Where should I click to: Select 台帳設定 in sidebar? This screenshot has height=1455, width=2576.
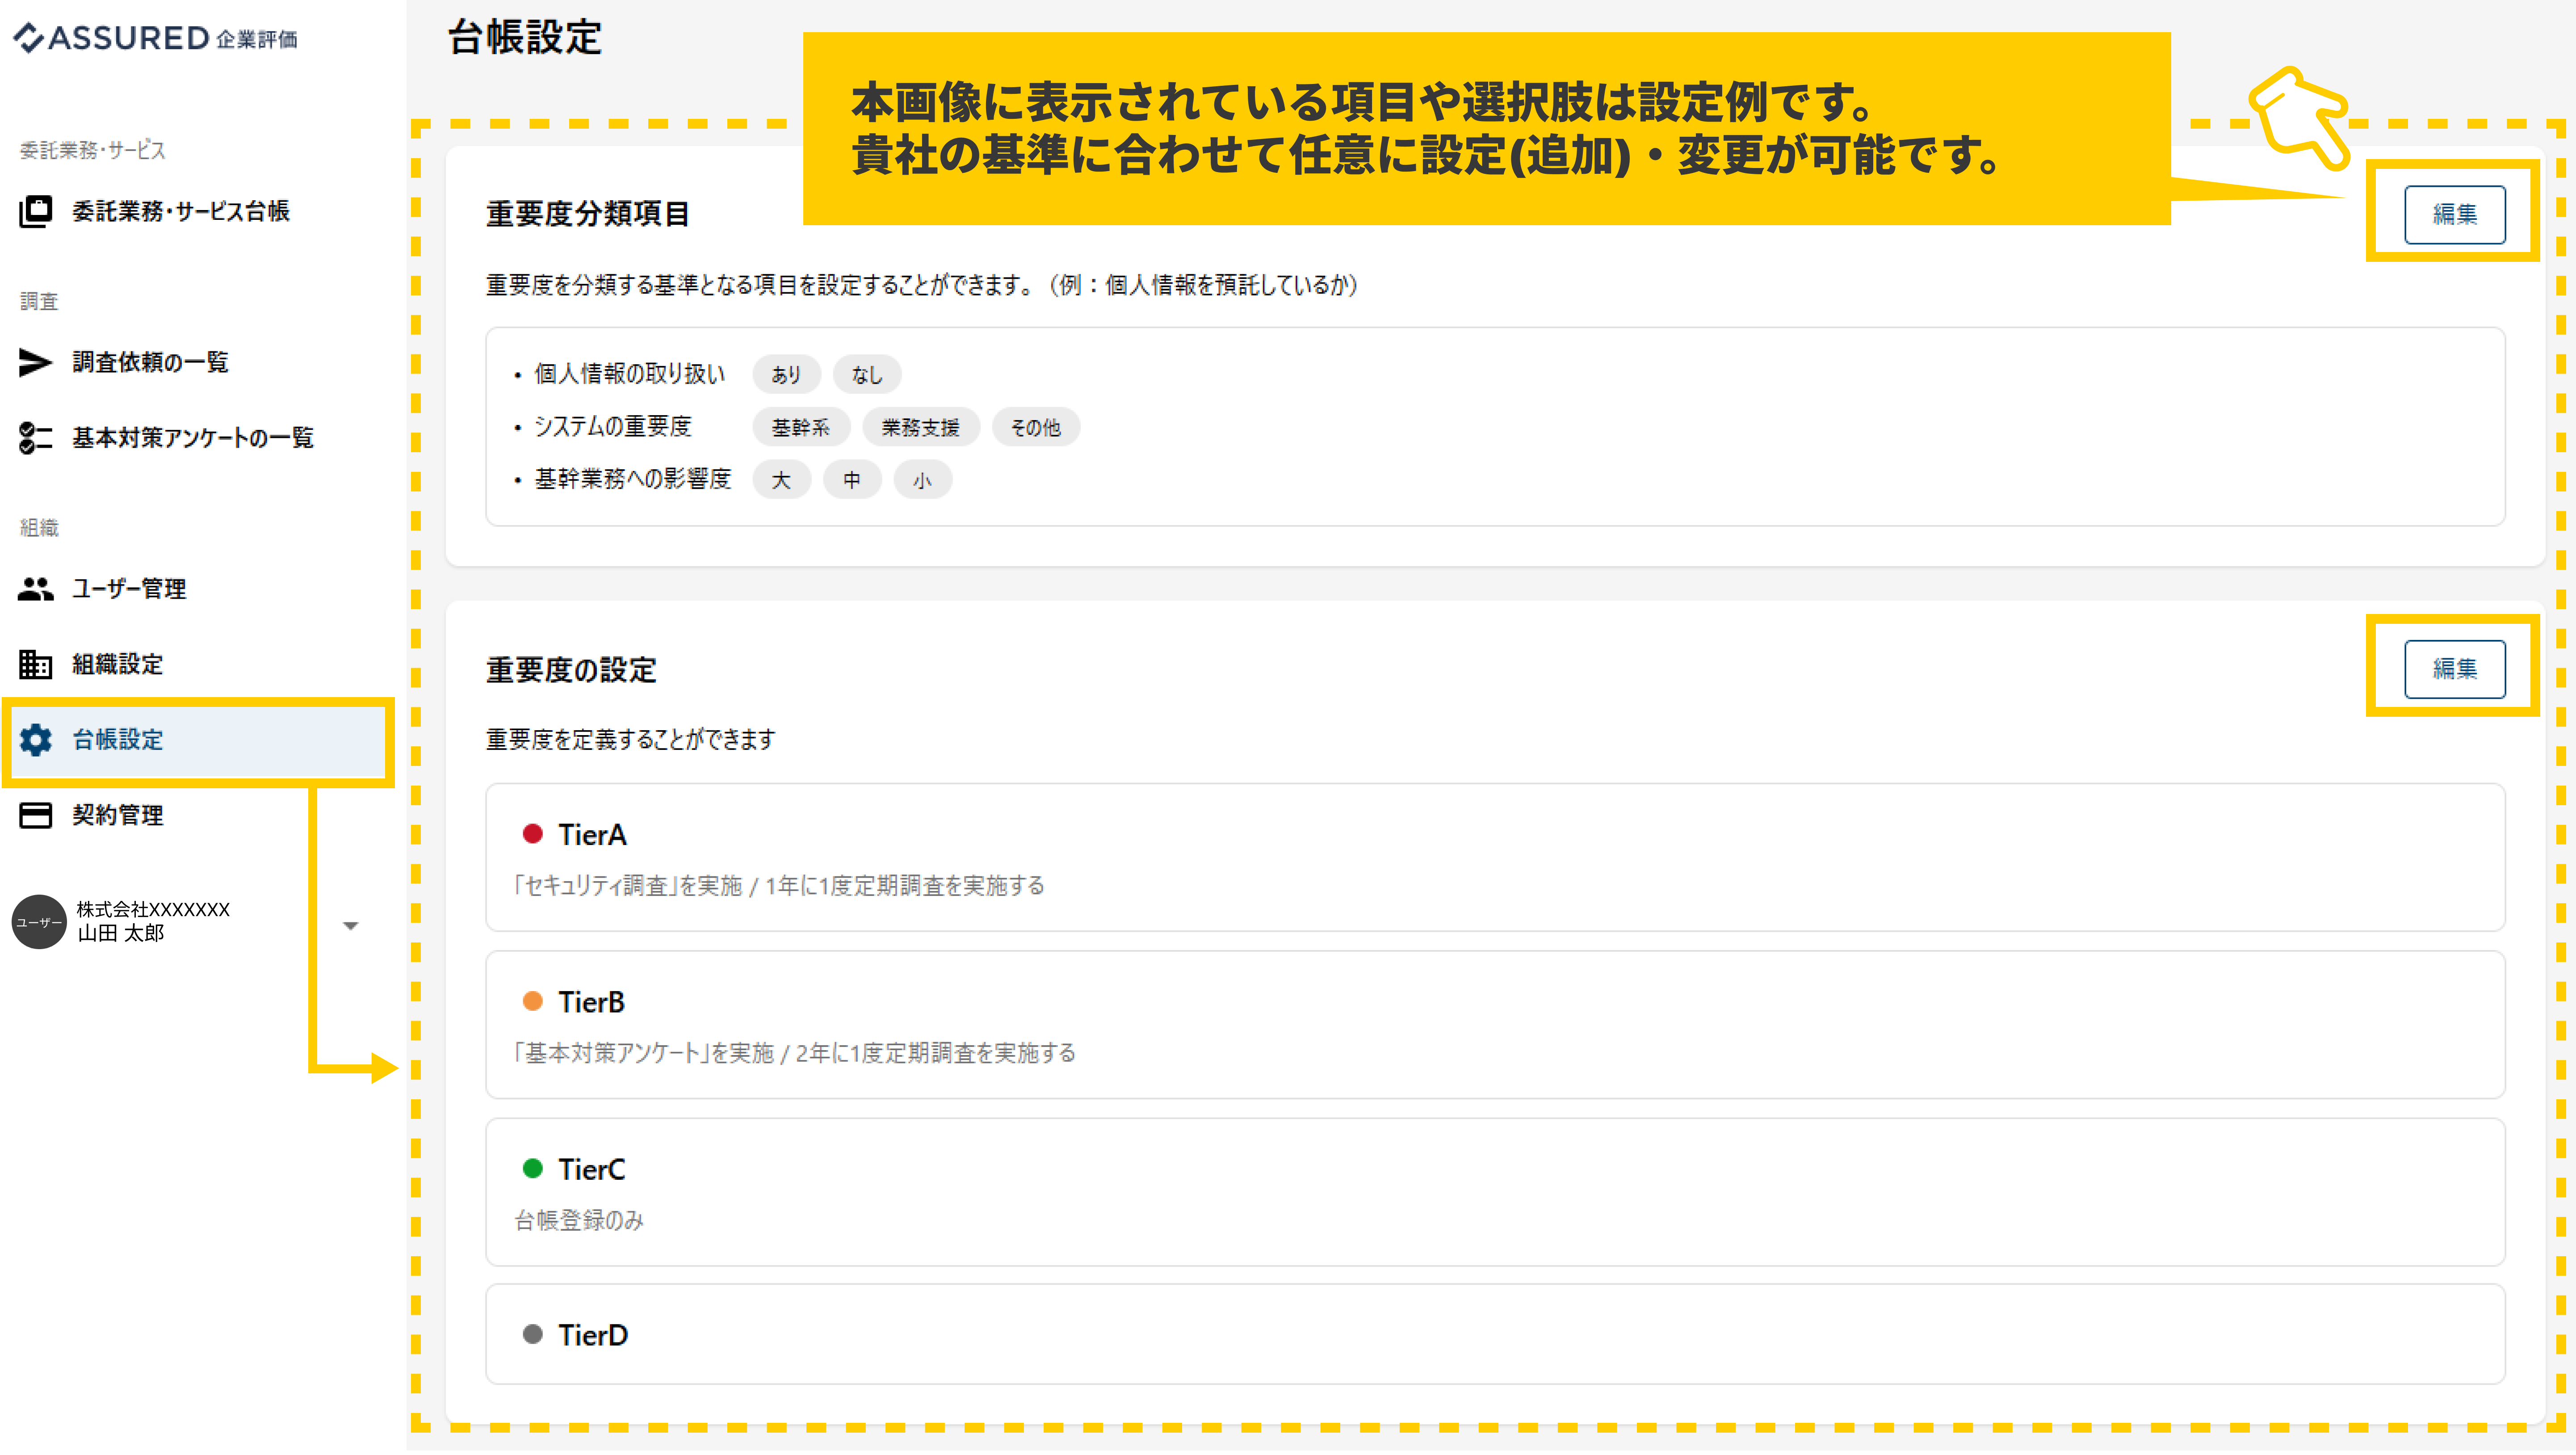(x=198, y=741)
